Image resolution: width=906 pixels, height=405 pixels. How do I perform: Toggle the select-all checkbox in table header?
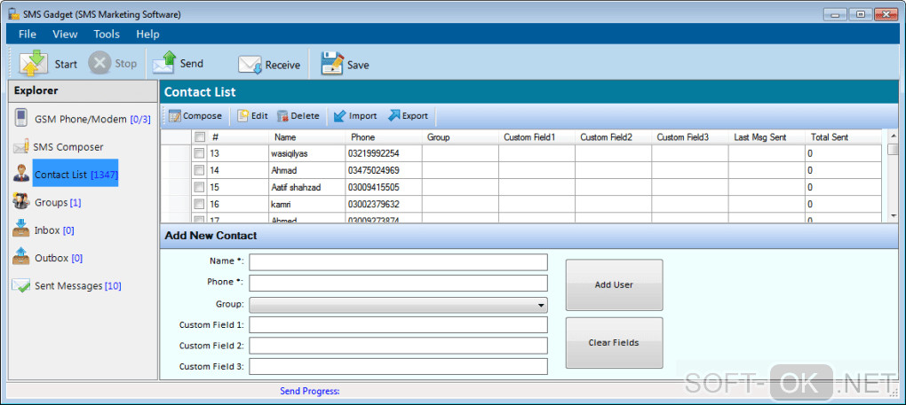[x=200, y=137]
